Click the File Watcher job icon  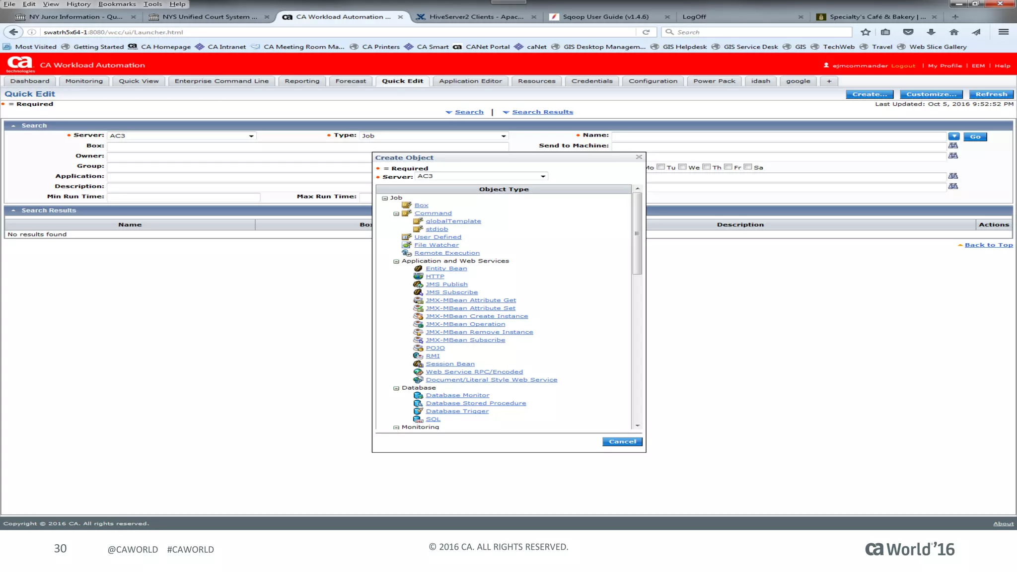[x=407, y=245]
